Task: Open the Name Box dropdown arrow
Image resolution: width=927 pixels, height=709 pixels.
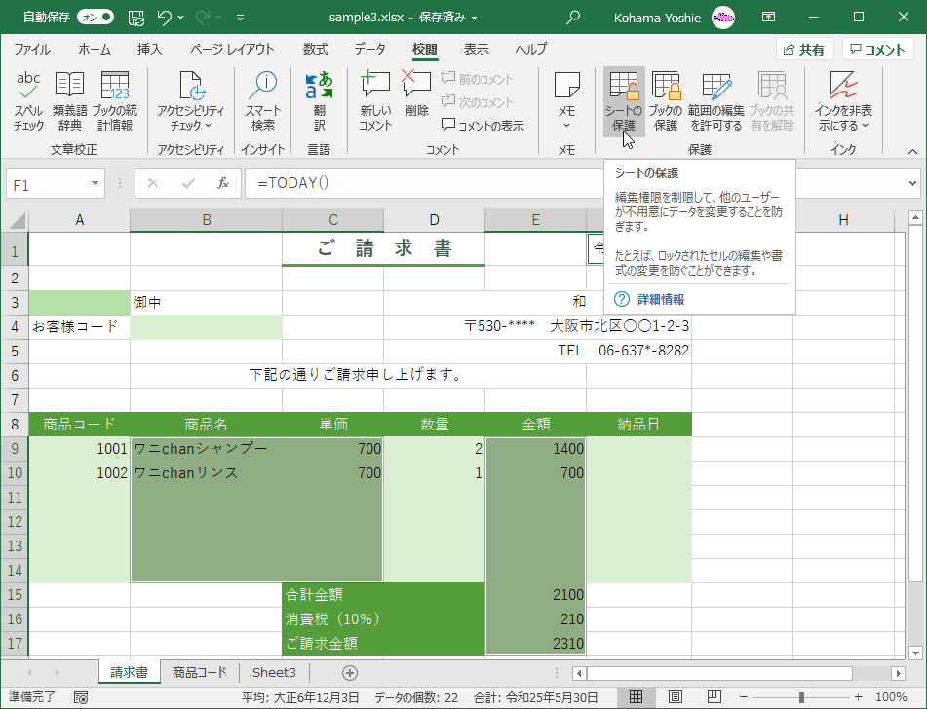Action: (94, 183)
